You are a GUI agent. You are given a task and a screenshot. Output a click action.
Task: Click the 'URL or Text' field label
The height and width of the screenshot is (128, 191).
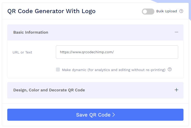tap(22, 52)
